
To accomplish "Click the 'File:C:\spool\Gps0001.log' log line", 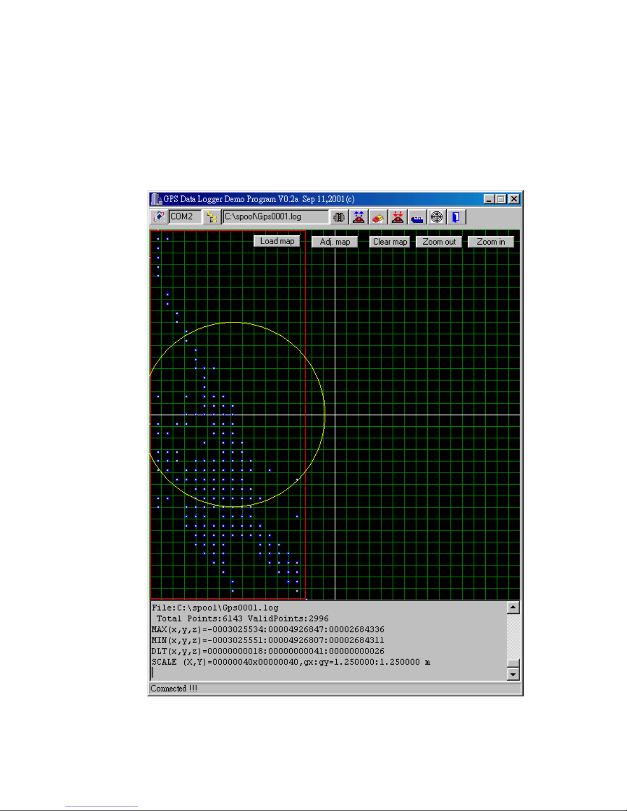I will pyautogui.click(x=215, y=608).
